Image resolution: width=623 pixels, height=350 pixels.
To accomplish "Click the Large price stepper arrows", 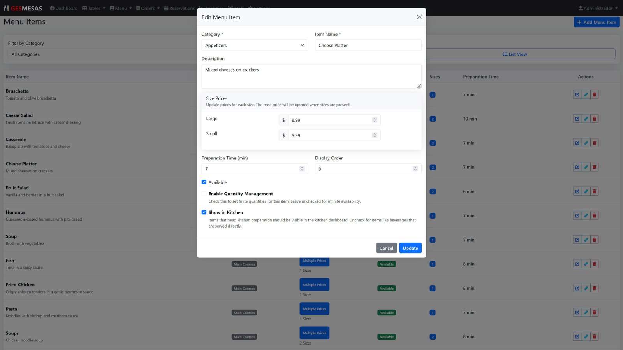I will pos(375,120).
